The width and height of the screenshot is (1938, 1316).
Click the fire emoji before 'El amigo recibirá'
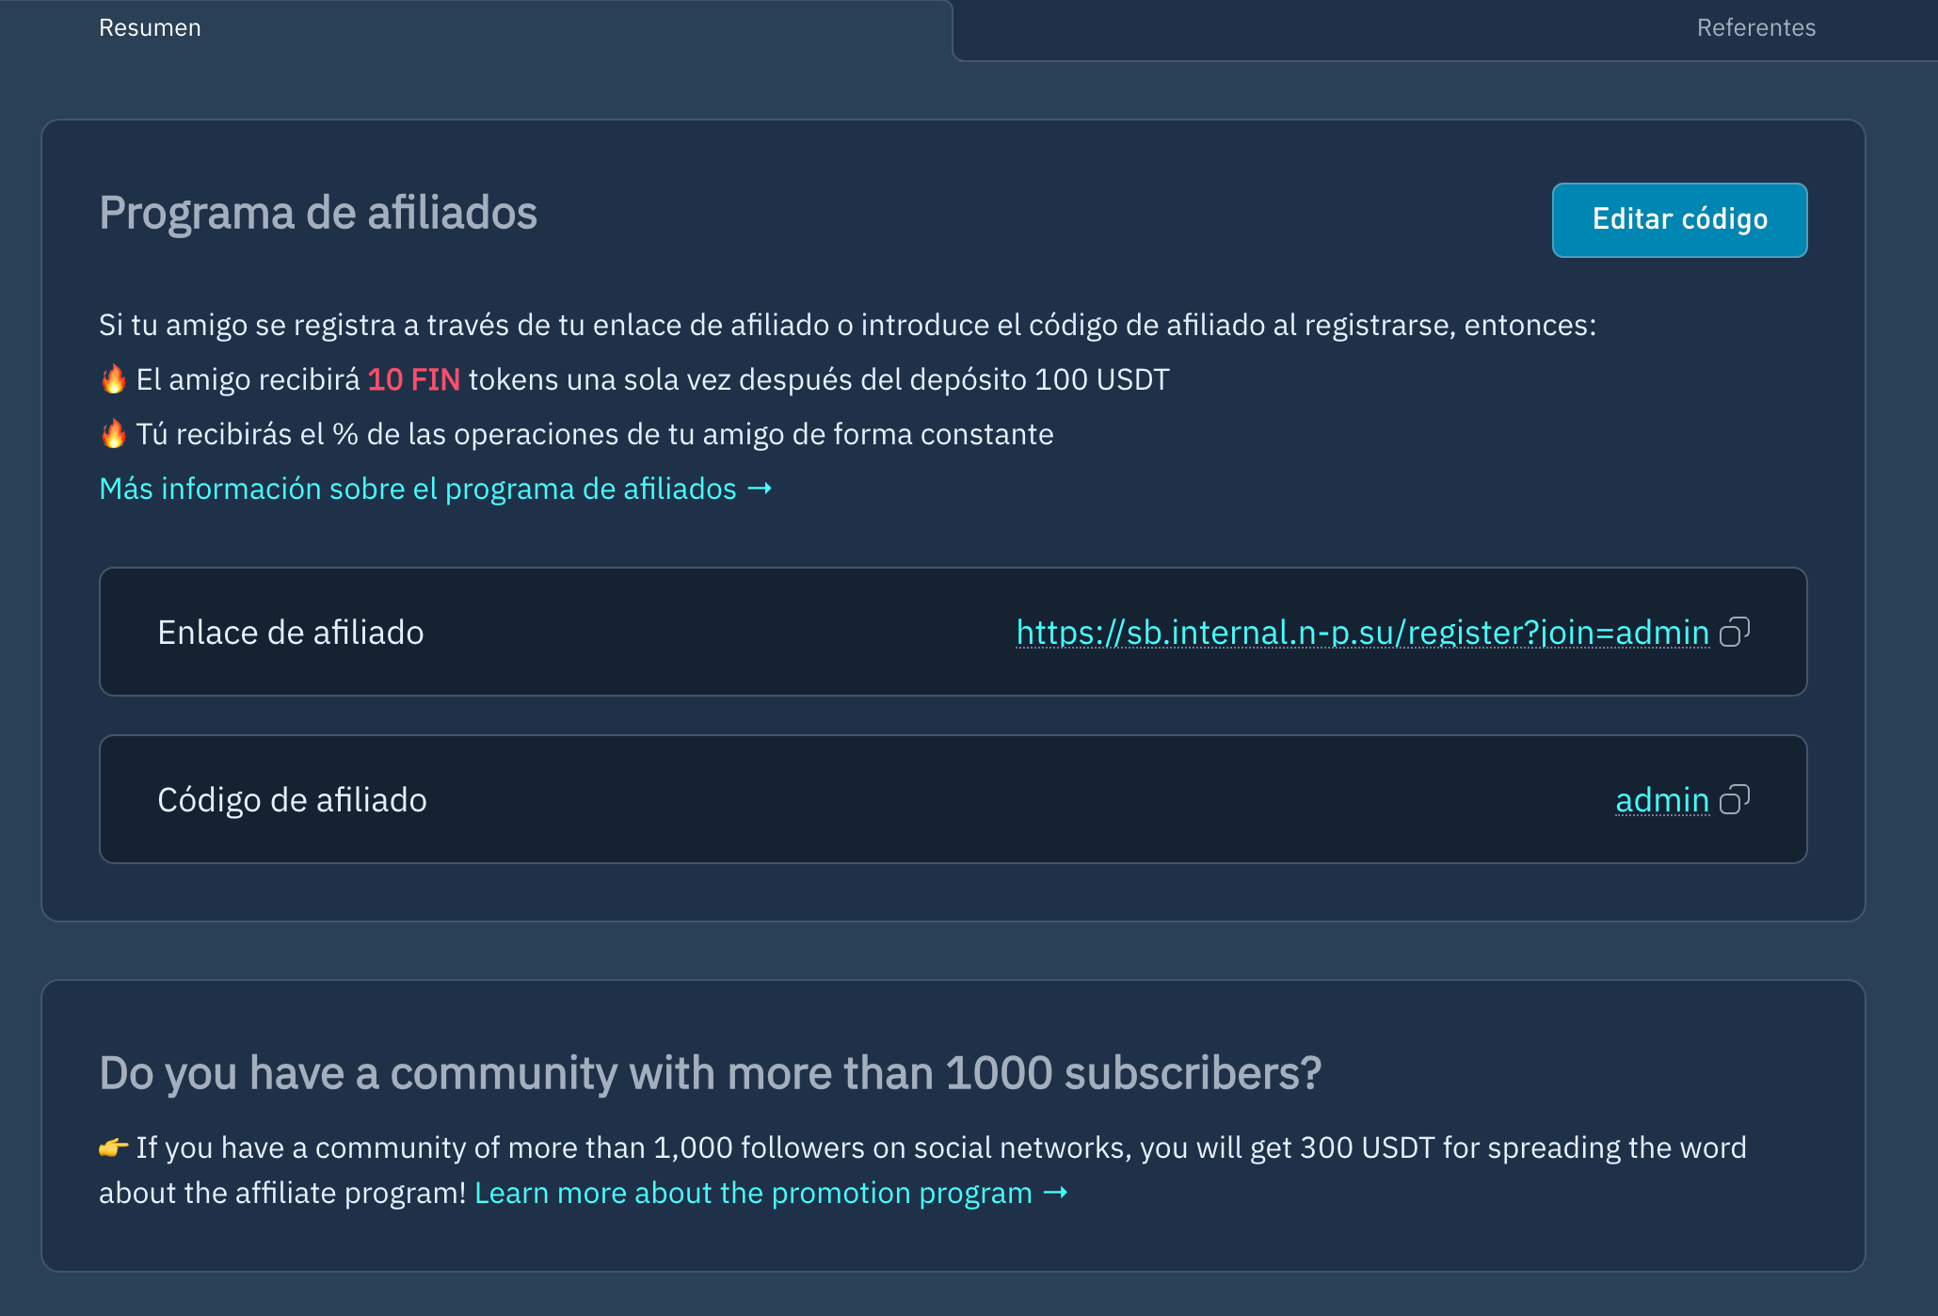coord(114,379)
